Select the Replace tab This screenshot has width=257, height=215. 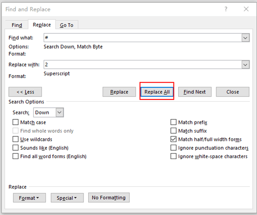coord(42,25)
